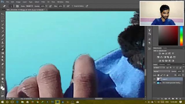Open the Brush panel toggle in options bar
The image size is (185, 104).
[x=17, y=6]
